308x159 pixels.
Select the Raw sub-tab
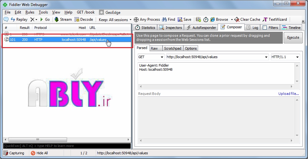tap(156, 48)
